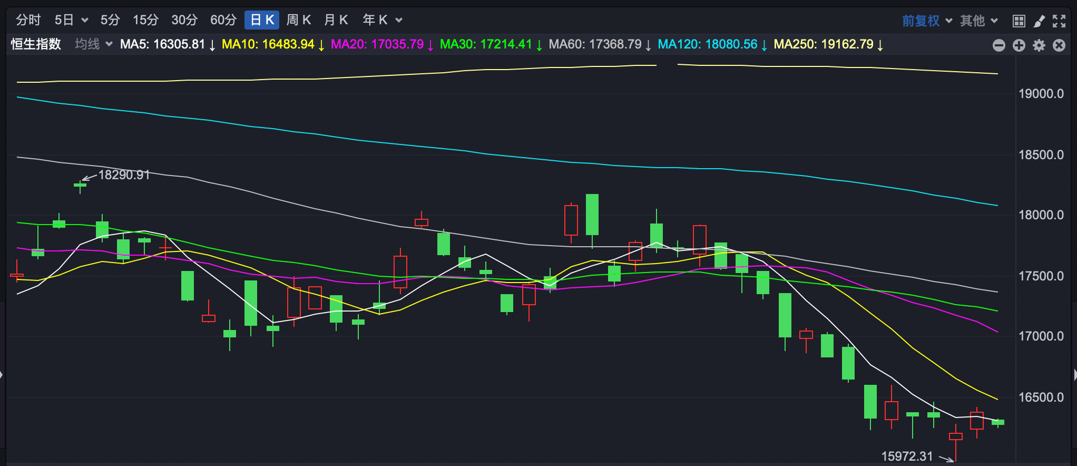Viewport: 1077px width, 466px height.
Task: Click the MA20: 17035.79 label
Action: (383, 44)
